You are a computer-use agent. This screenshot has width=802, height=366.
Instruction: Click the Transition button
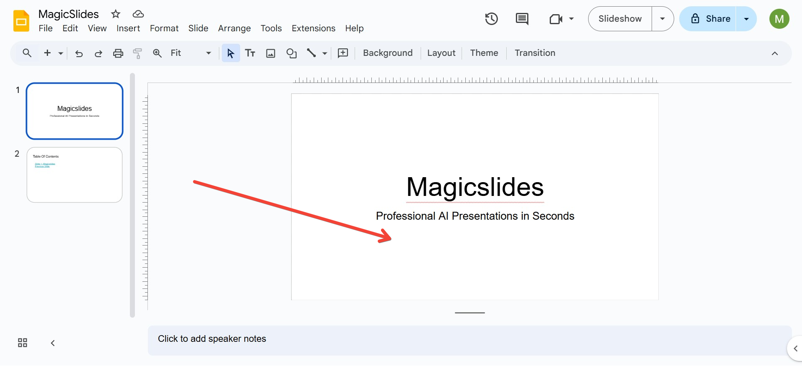point(535,53)
